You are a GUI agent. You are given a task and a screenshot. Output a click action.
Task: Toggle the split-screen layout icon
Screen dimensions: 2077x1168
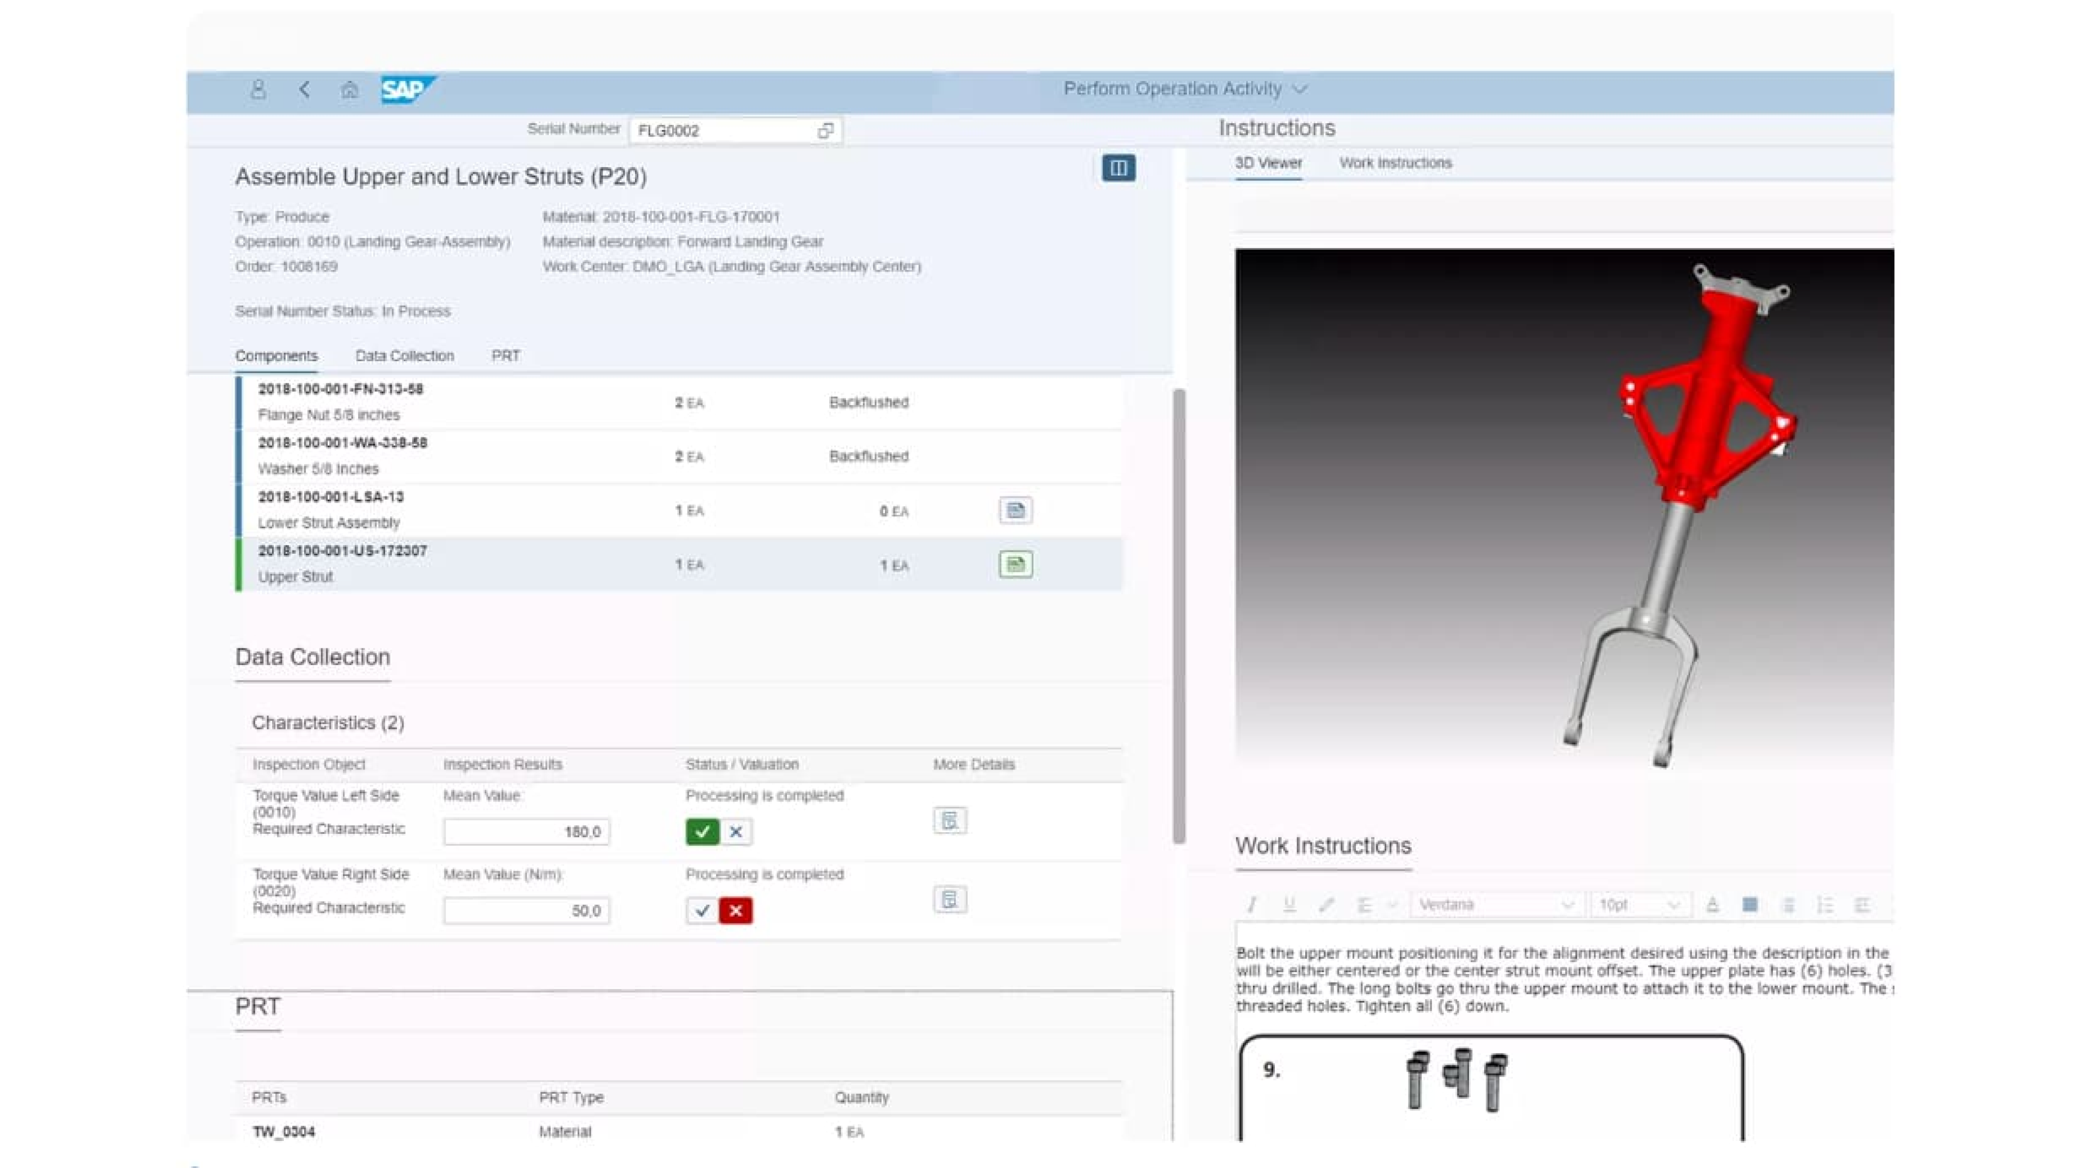pyautogui.click(x=1119, y=168)
